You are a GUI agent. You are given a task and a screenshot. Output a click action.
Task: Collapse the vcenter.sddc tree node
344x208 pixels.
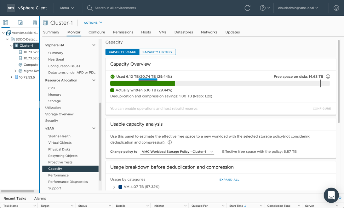click(3, 33)
